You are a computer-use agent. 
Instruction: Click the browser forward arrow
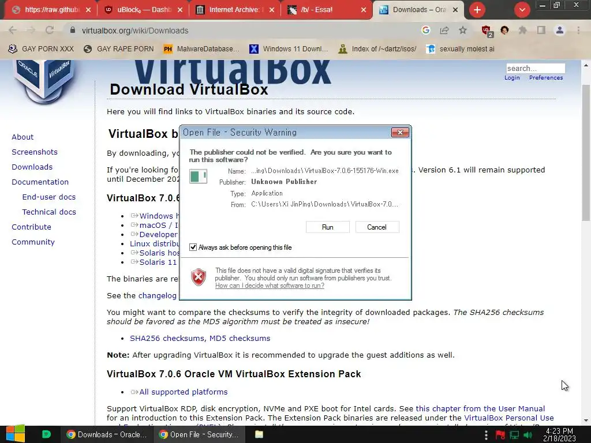click(31, 31)
